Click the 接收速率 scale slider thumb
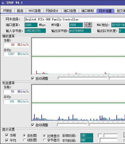Viewport: 125px width, 144px height. point(109,78)
